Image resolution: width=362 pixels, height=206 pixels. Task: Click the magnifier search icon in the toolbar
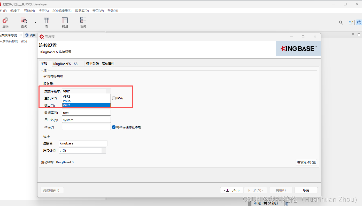341,22
